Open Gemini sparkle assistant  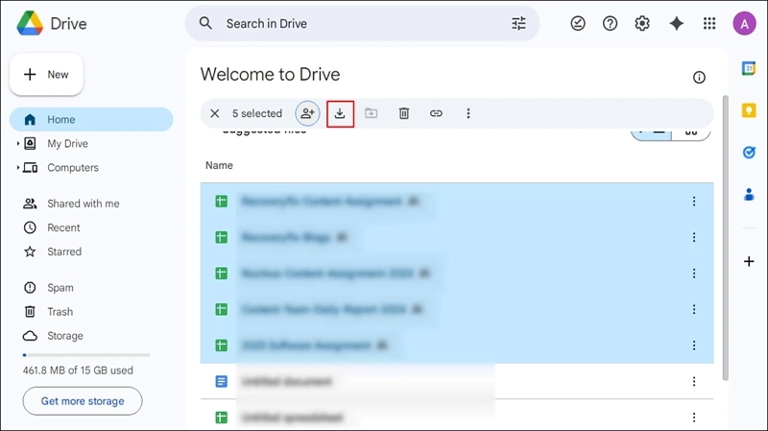coord(677,23)
